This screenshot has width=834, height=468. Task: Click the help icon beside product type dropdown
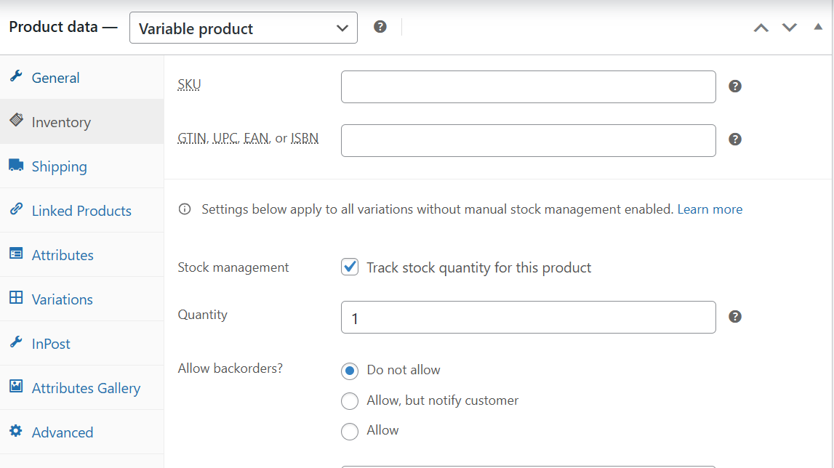380,27
